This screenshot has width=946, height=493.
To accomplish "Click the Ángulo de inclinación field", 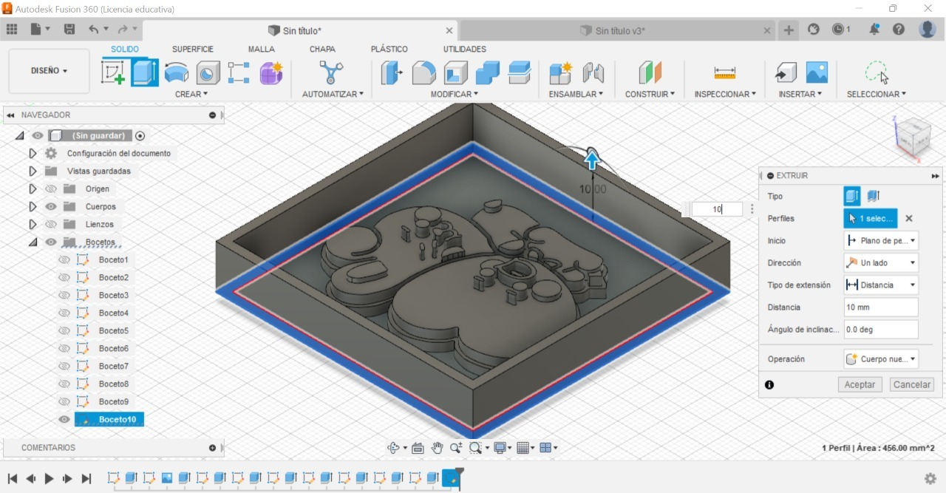I will 881,330.
